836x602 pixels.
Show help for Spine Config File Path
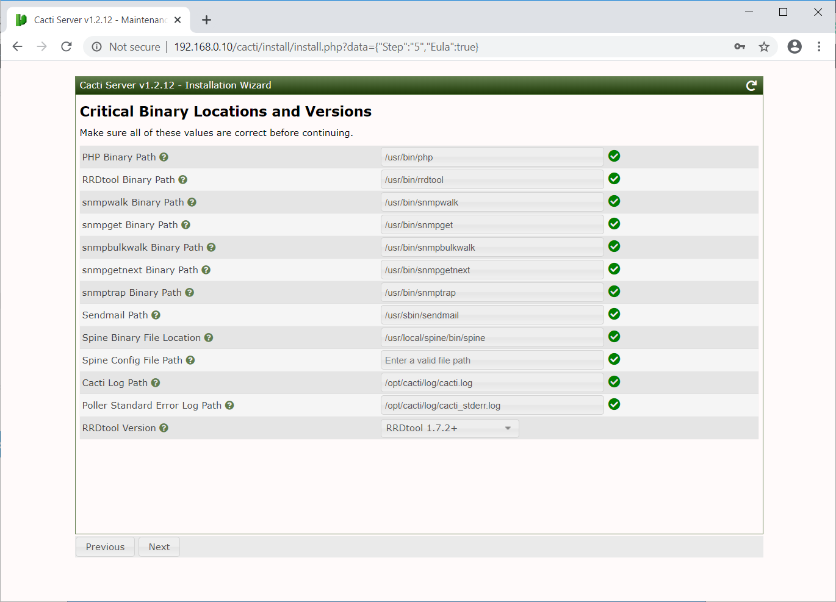pyautogui.click(x=190, y=360)
